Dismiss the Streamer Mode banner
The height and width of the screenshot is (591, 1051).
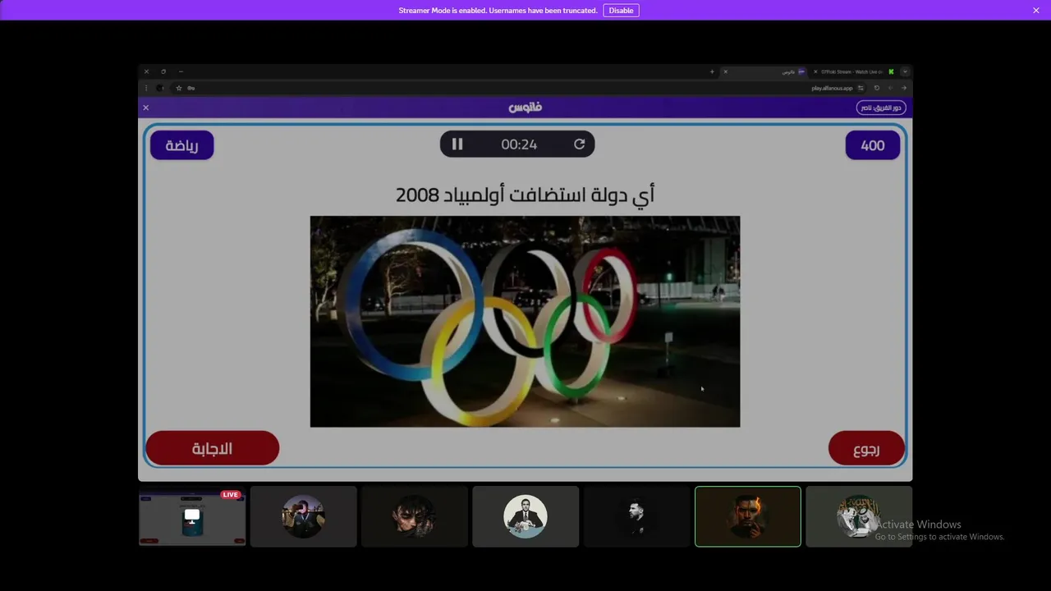[1036, 11]
